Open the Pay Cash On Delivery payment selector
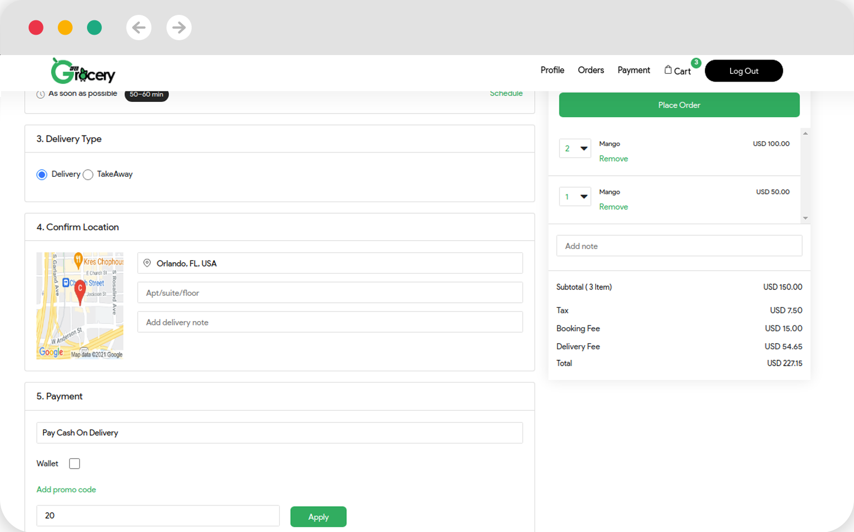Image resolution: width=854 pixels, height=532 pixels. (x=279, y=433)
